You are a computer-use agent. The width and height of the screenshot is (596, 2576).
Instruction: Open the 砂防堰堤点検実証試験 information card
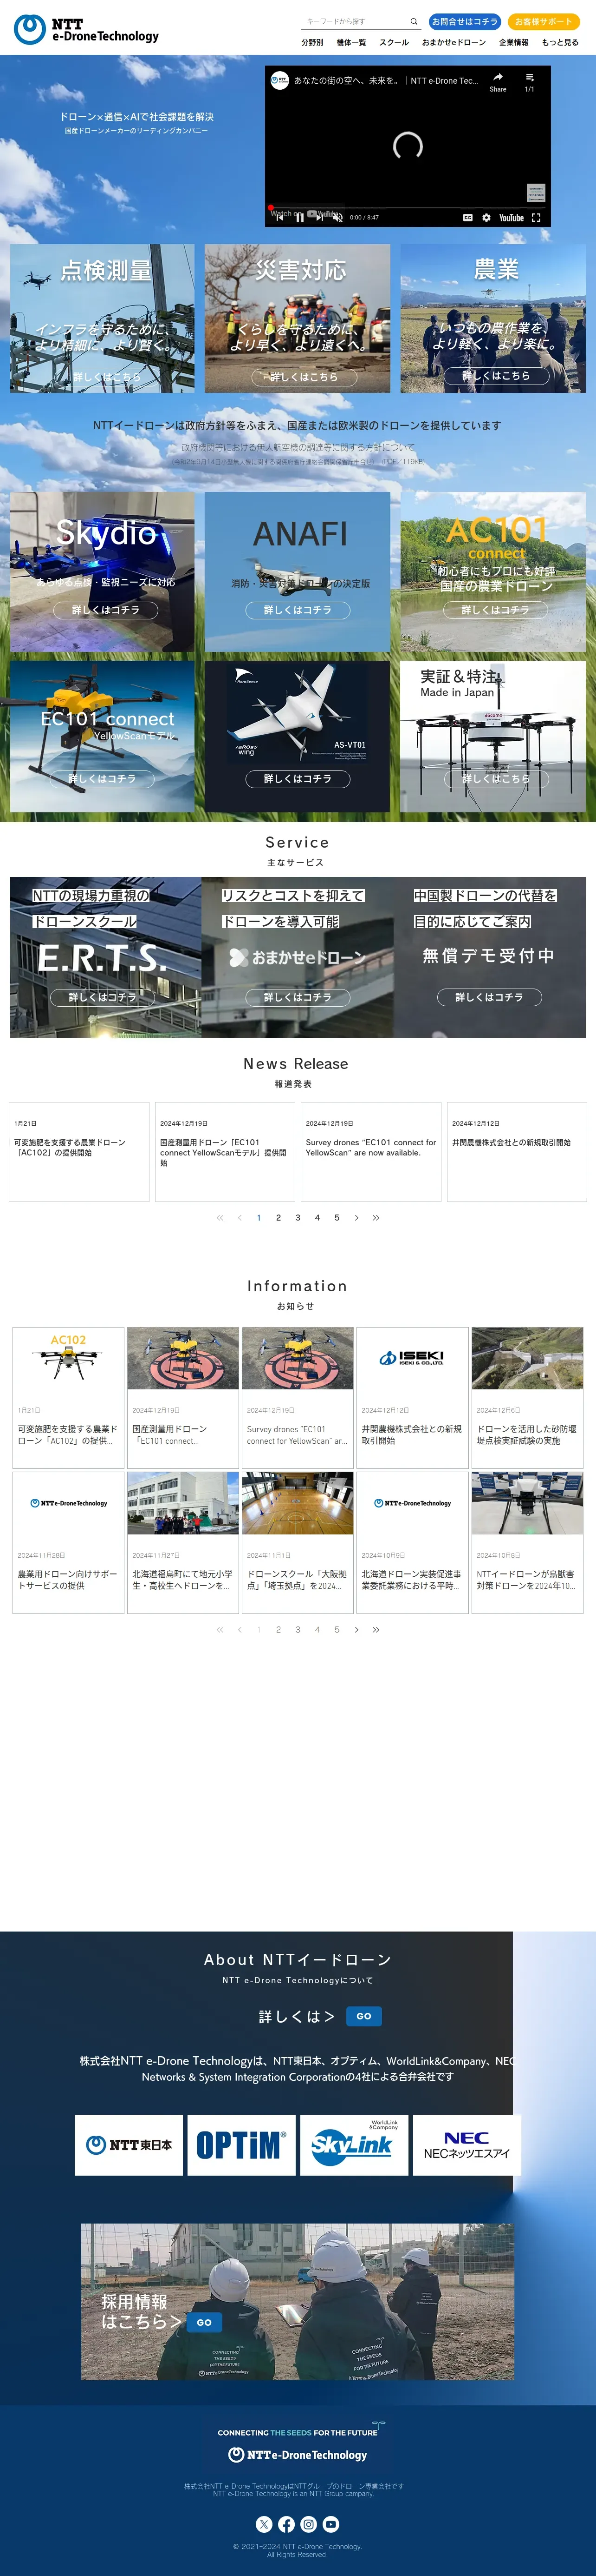(x=527, y=1398)
